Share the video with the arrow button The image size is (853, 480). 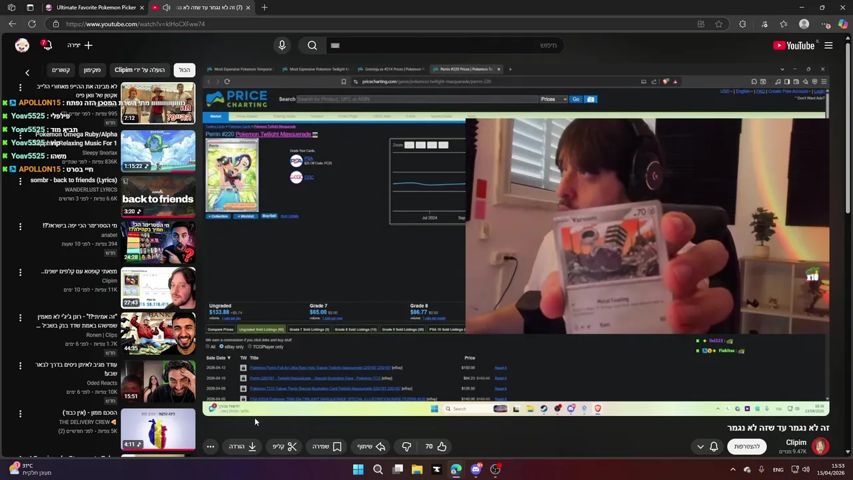pos(371,447)
